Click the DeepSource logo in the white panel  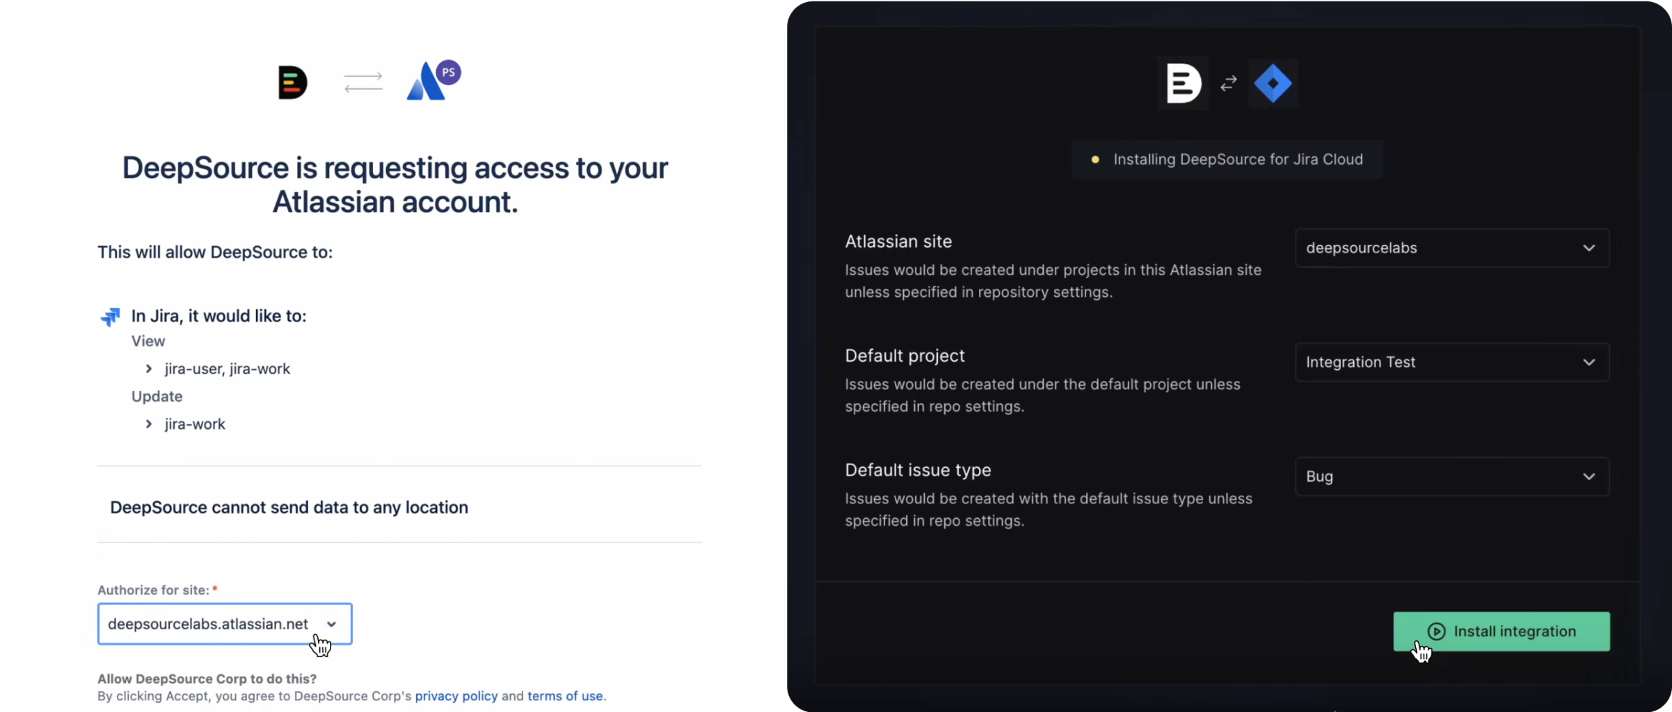coord(292,83)
